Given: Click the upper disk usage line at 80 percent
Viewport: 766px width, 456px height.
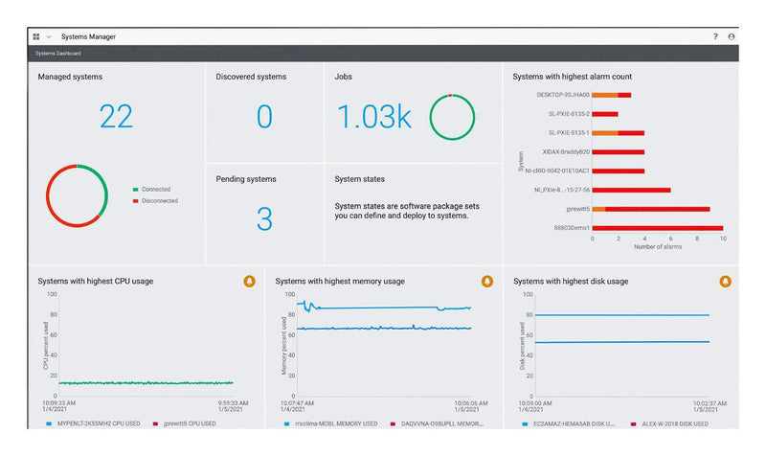Looking at the screenshot, I should click(x=621, y=315).
